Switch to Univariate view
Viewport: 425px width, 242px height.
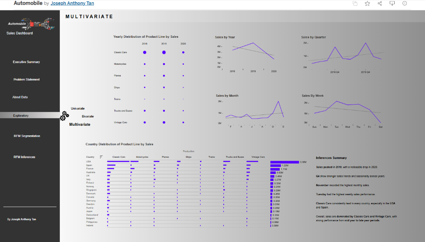78,108
